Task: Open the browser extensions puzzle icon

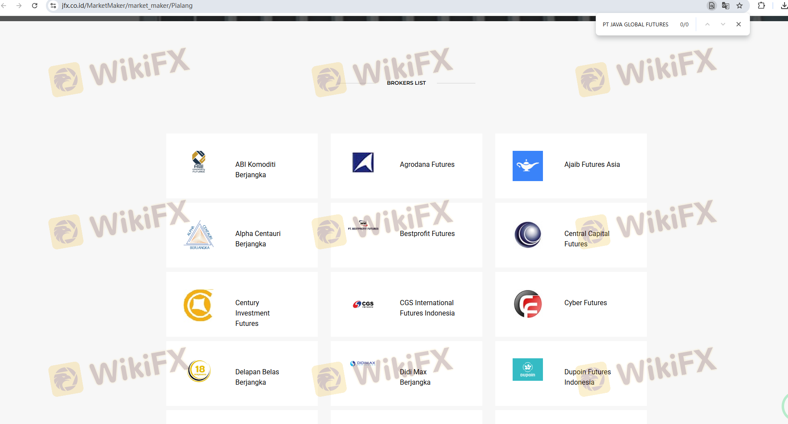Action: point(761,6)
